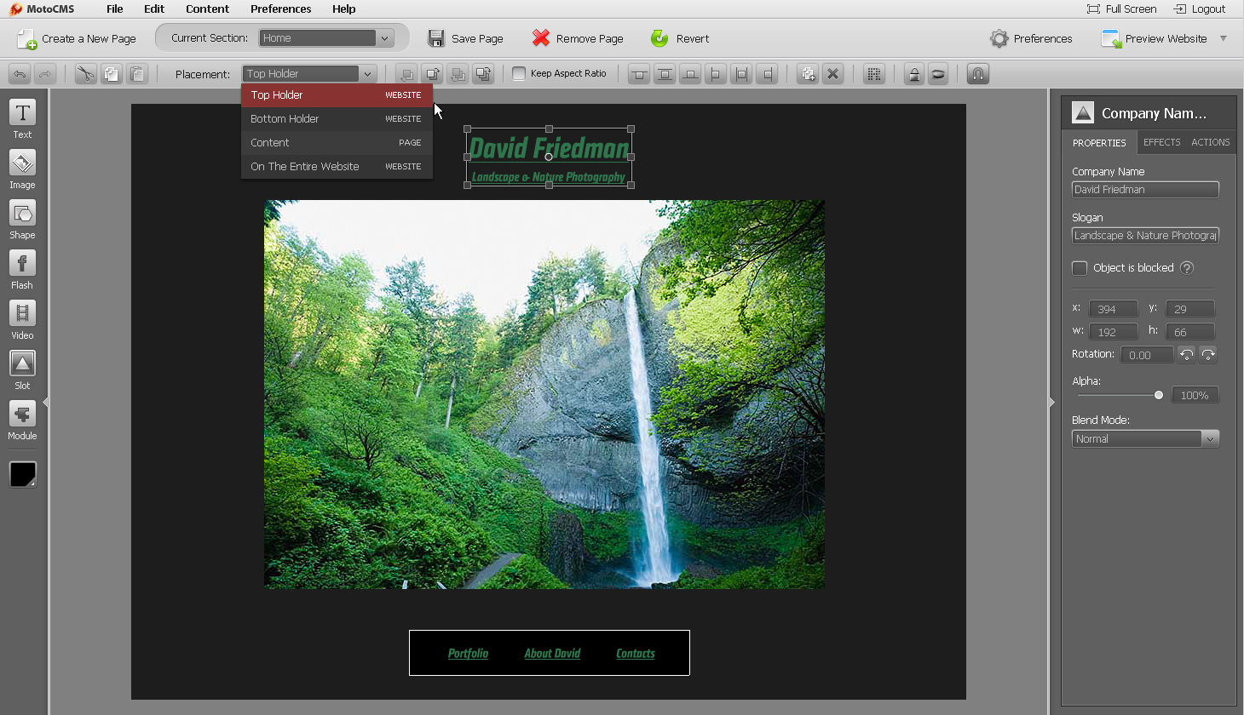Click the Save Page button

(466, 38)
